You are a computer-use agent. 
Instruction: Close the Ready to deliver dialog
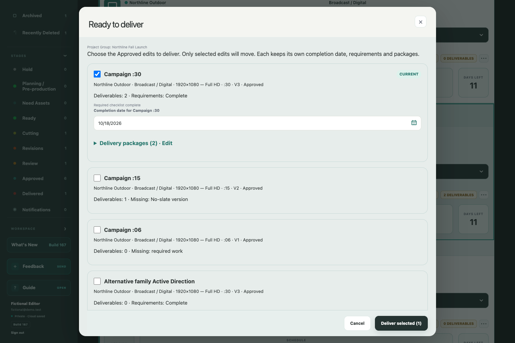[421, 22]
